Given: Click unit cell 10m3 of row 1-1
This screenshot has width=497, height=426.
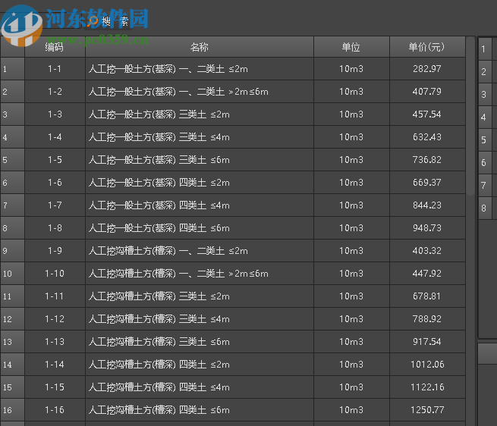Looking at the screenshot, I should (x=351, y=69).
